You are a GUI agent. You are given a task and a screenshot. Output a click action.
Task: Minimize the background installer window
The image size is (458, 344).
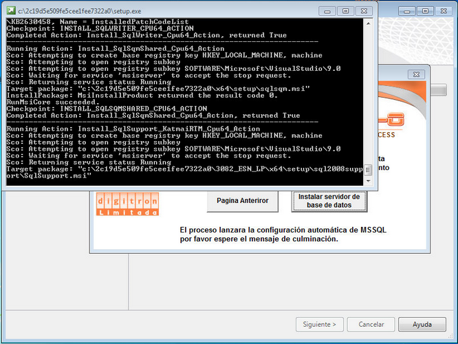pos(406,11)
